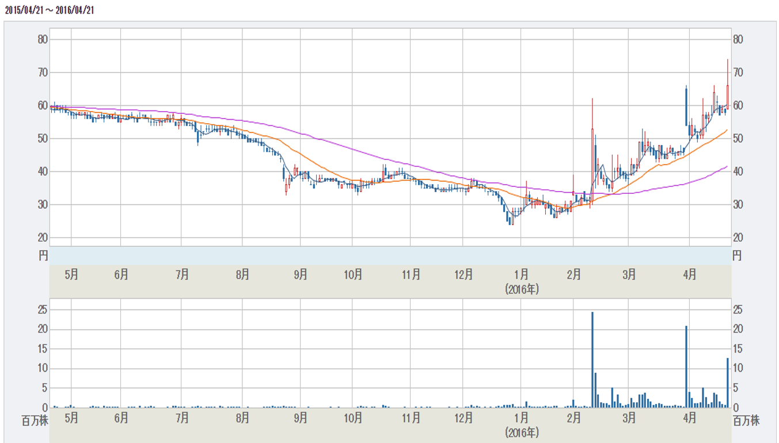
Task: Click the 2月 label under the price chart
Action: (573, 274)
